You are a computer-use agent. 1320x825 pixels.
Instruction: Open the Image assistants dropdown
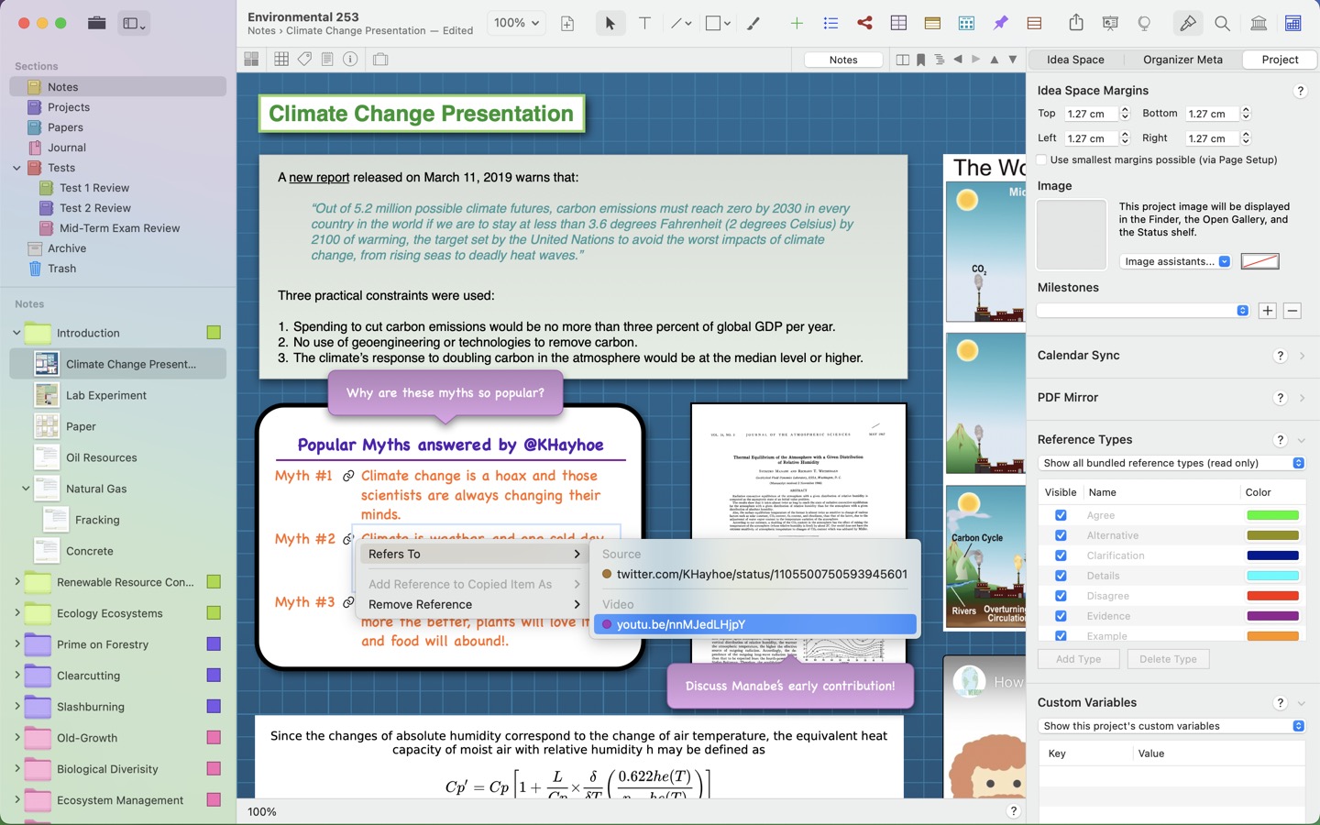[x=1175, y=262]
